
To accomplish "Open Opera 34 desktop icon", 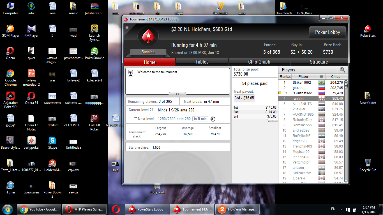I will point(31,98).
